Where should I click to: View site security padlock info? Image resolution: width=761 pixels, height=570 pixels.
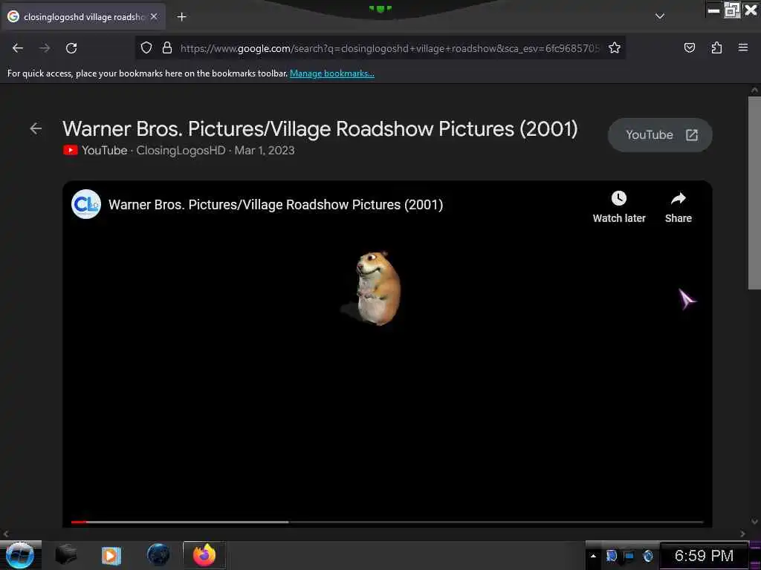point(167,47)
